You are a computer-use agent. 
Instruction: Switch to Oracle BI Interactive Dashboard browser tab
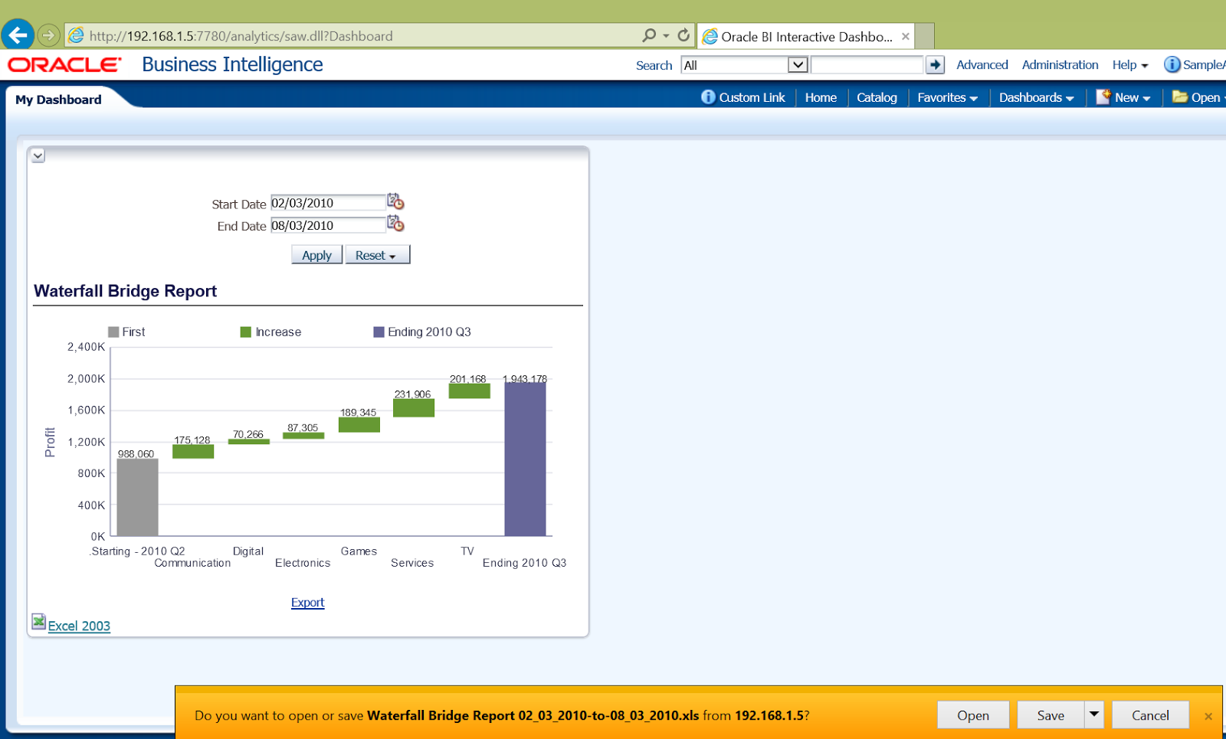(x=806, y=36)
